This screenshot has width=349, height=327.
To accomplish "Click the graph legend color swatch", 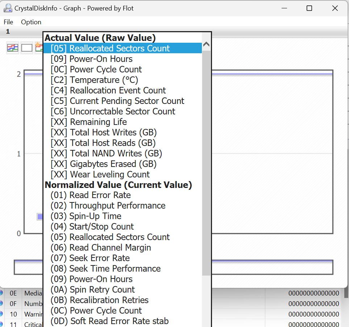I will (x=40, y=217).
